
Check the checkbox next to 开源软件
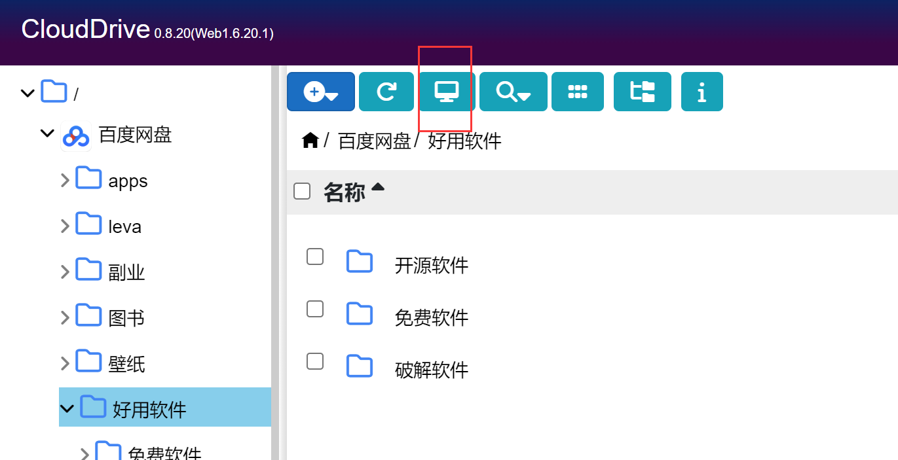pos(314,257)
